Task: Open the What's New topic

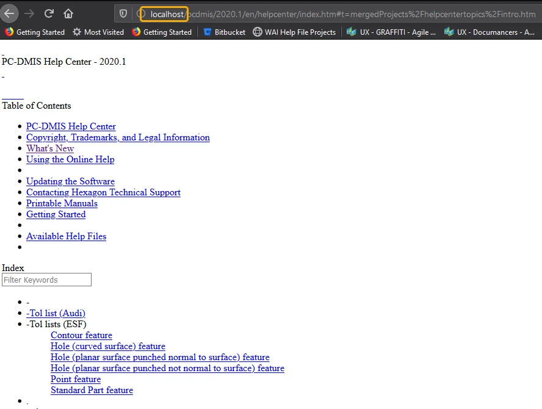Action: (50, 149)
